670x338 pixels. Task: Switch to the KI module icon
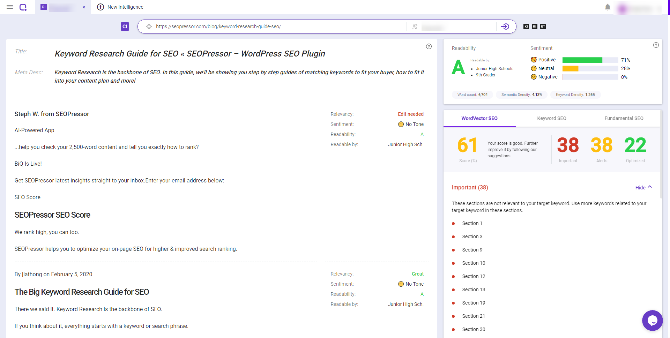tap(526, 27)
